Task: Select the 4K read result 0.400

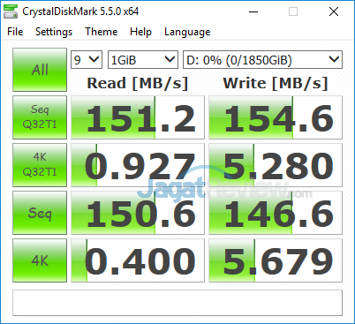Action: click(x=138, y=260)
